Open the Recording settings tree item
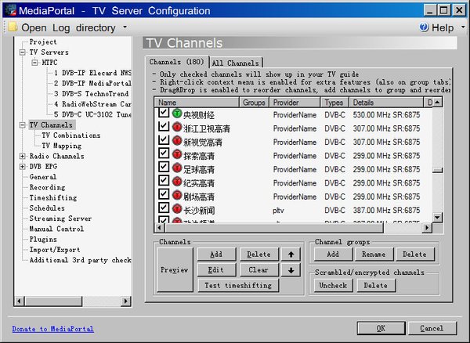Image resolution: width=470 pixels, height=343 pixels. [47, 187]
